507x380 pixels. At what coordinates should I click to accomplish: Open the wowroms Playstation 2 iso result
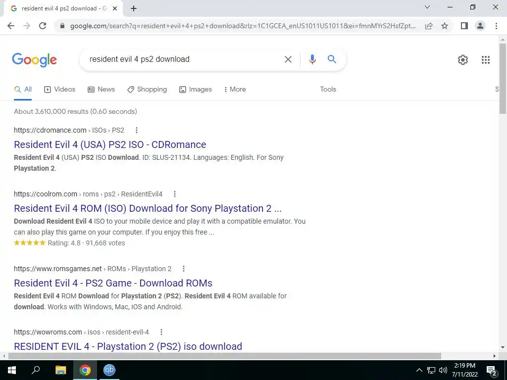(128, 346)
